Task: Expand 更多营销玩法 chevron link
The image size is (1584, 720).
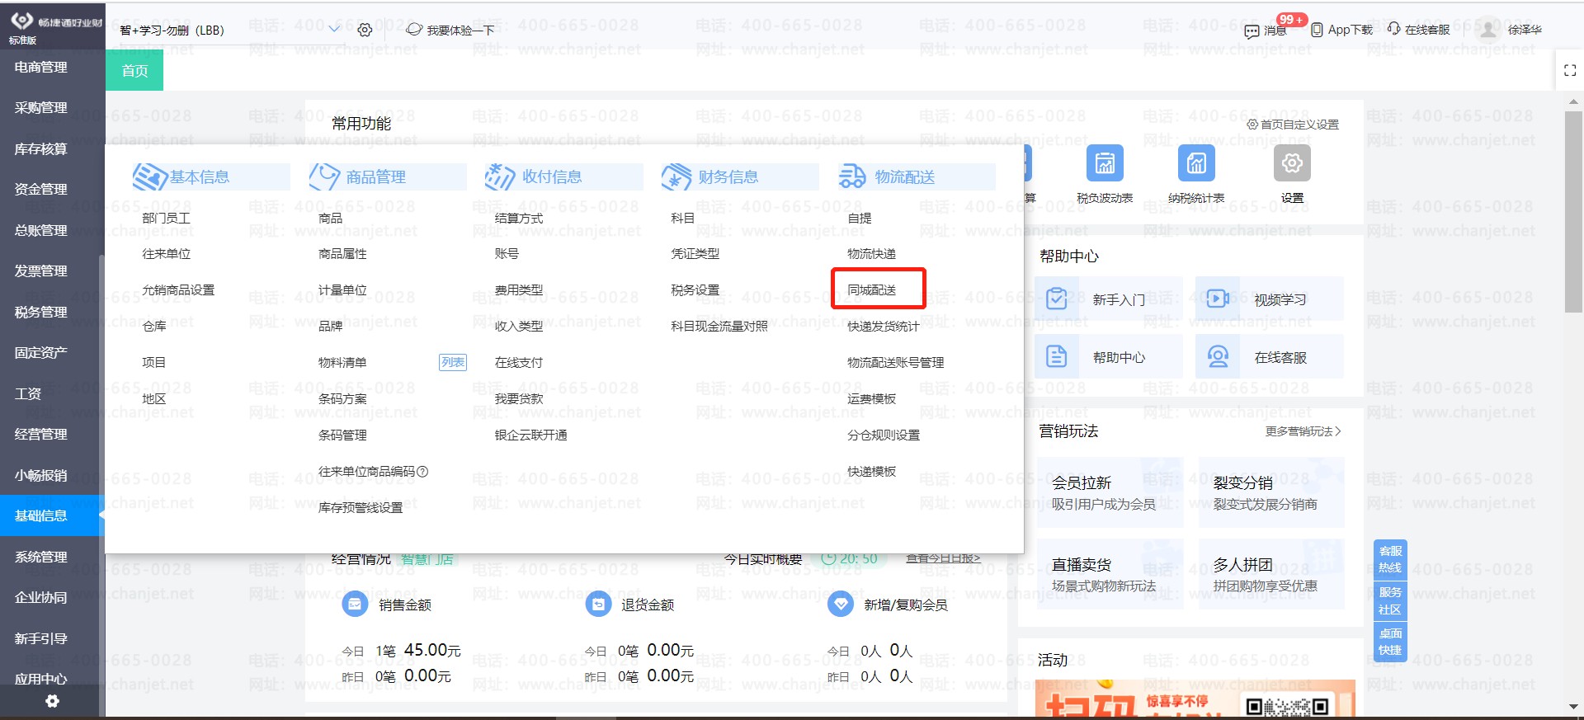Action: (x=1303, y=431)
